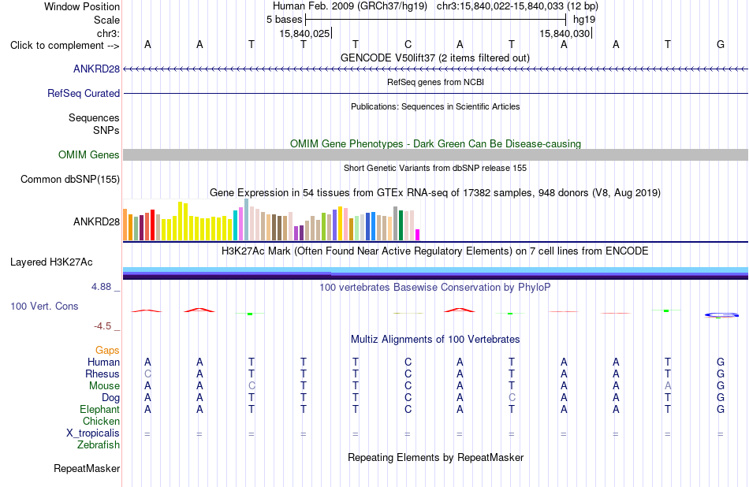Click the magenta last bar in GTEx chart
This screenshot has width=749, height=487.
tap(417, 235)
